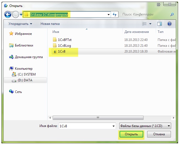Open the recent locations arrow beside the nav buttons
The height and width of the screenshot is (145, 180).
click(21, 15)
